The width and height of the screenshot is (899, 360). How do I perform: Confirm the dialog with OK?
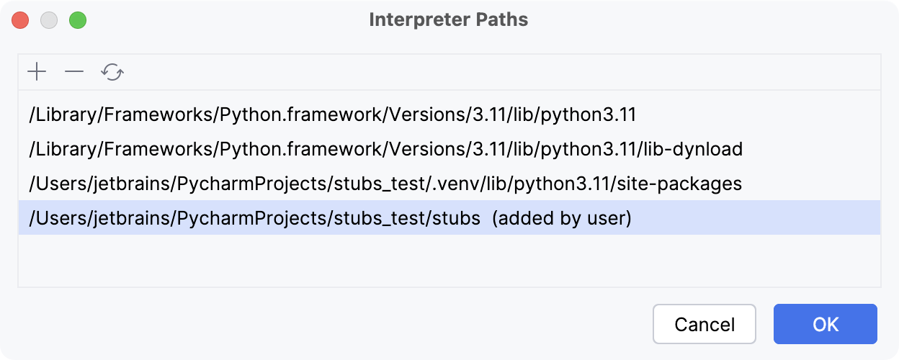pyautogui.click(x=825, y=324)
